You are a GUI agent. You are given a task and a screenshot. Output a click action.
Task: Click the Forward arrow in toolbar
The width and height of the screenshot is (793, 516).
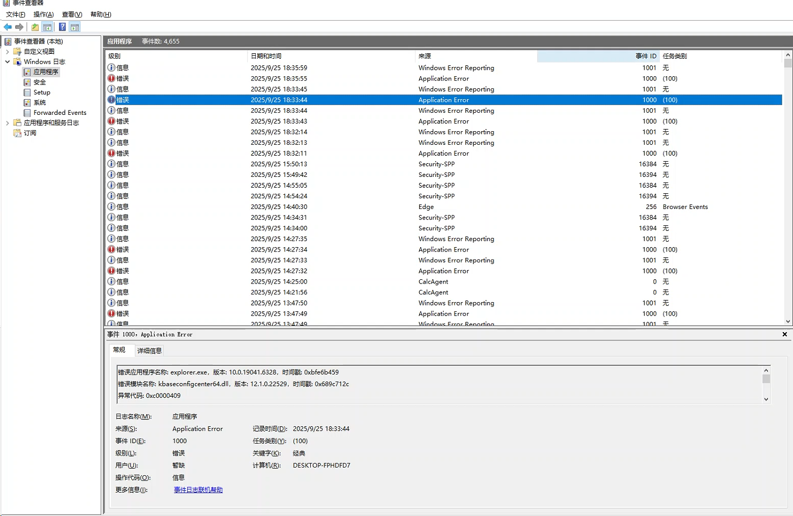tap(20, 27)
